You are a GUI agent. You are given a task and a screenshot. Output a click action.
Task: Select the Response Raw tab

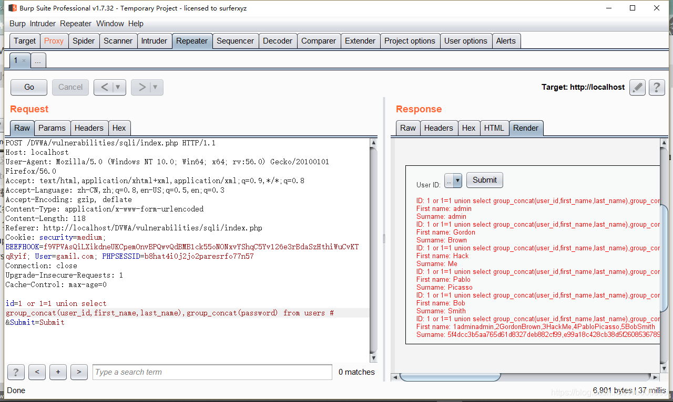coord(408,128)
